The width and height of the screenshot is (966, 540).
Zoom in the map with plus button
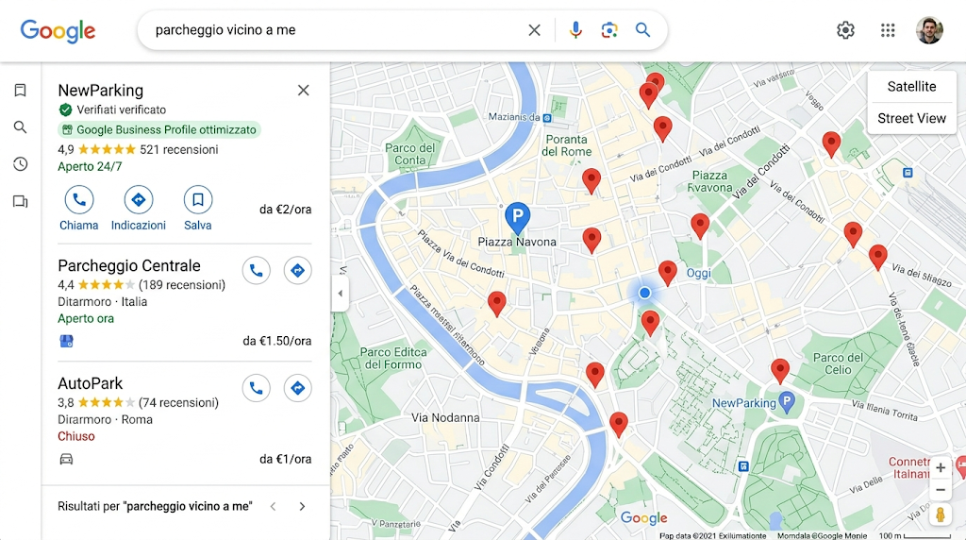[x=941, y=468]
